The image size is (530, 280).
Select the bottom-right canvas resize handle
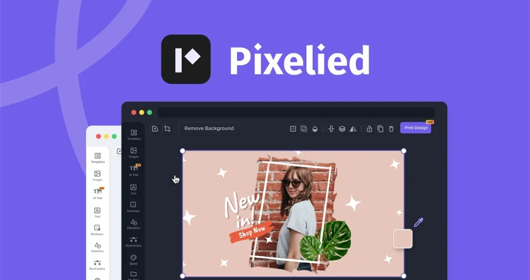[x=403, y=276]
